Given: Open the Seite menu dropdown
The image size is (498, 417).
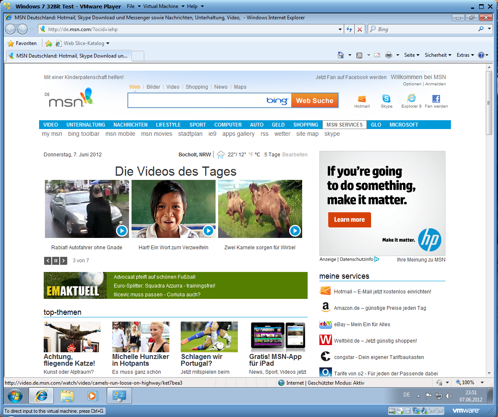Looking at the screenshot, I should tap(411, 55).
